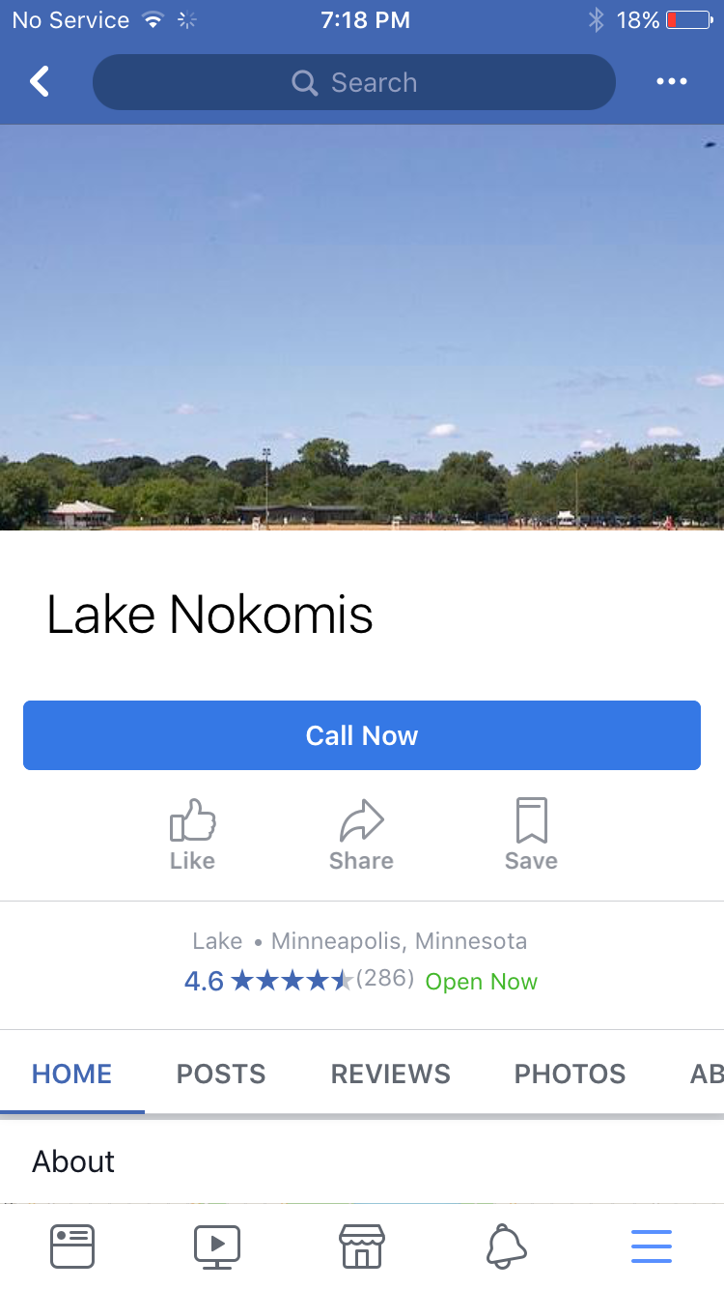Open the Lake Nokomis cover photo

pyautogui.click(x=362, y=328)
